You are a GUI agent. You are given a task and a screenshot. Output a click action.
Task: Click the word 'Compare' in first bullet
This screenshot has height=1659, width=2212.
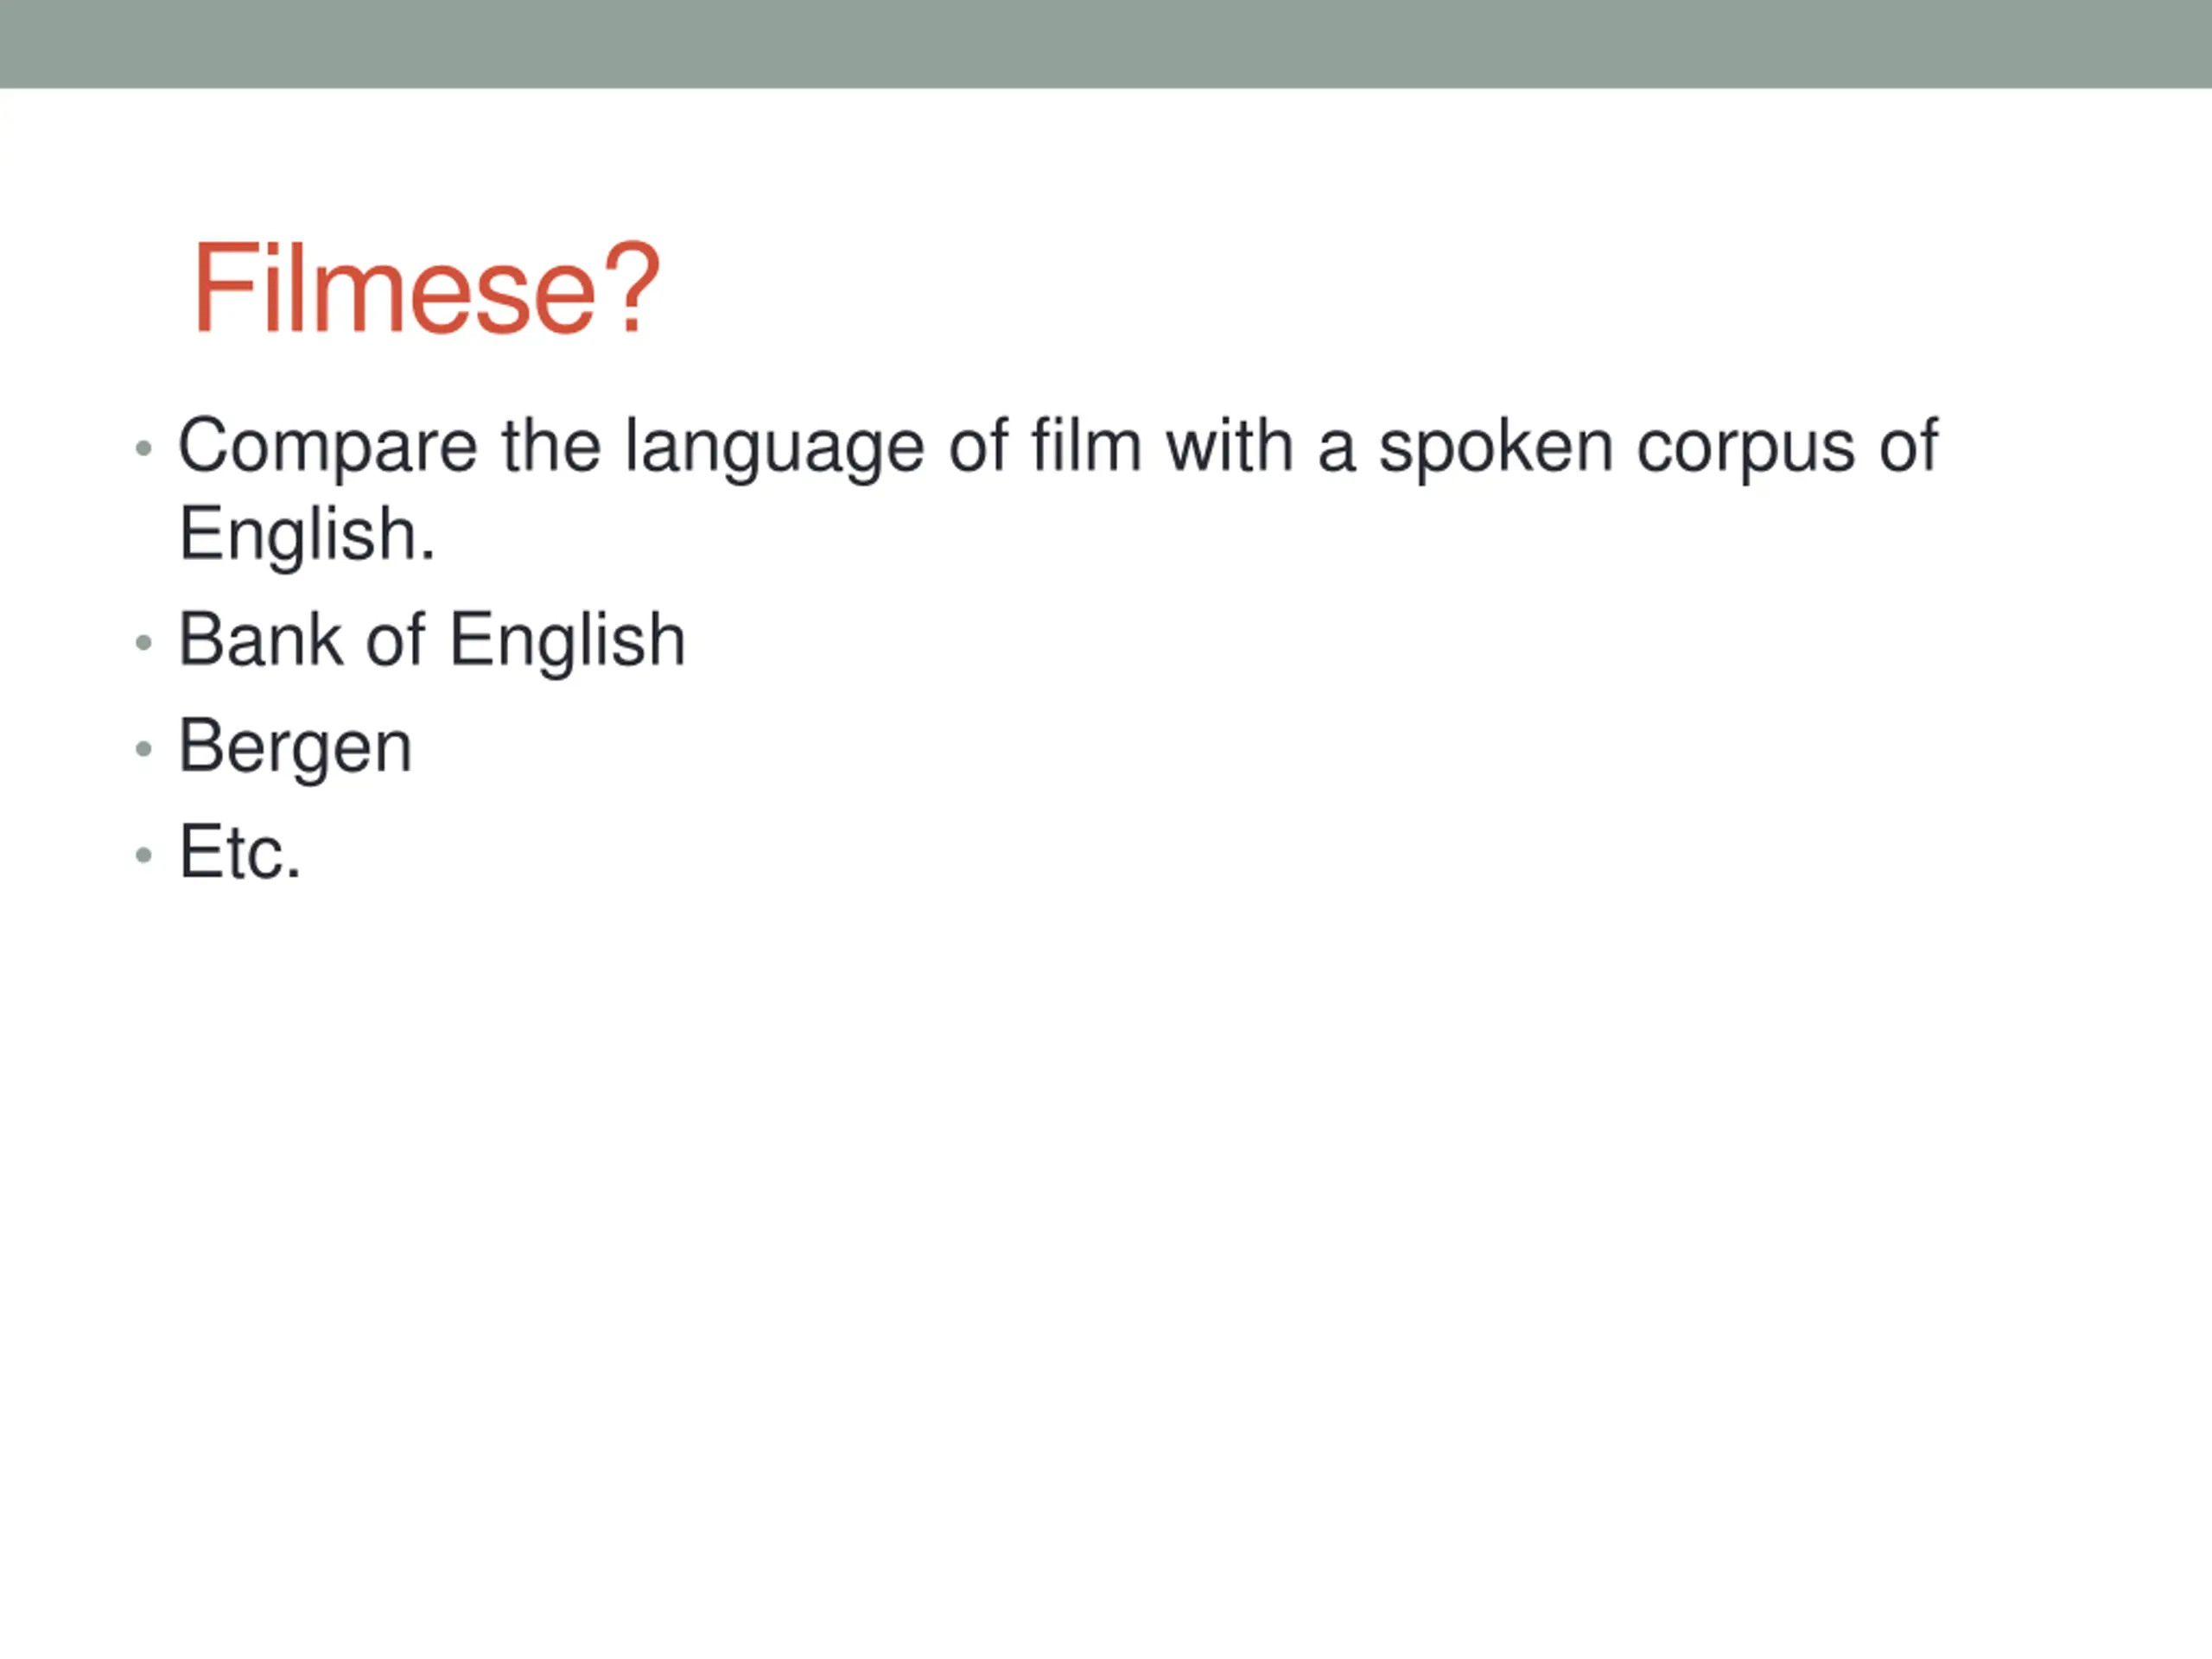(x=328, y=447)
